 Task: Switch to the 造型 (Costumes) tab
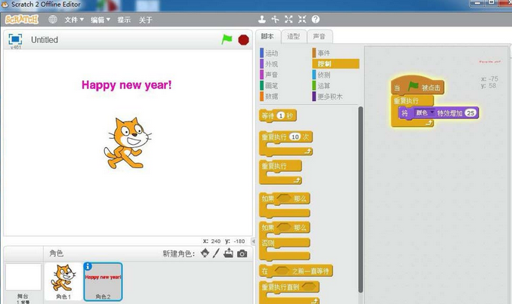tap(294, 36)
